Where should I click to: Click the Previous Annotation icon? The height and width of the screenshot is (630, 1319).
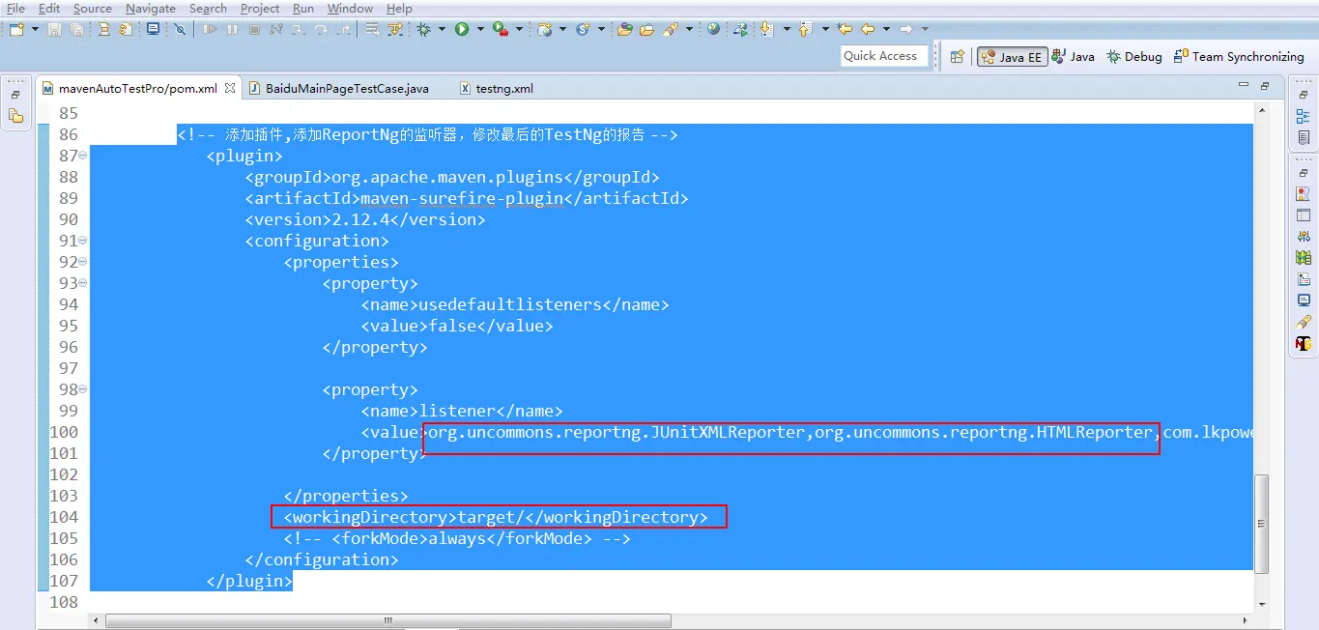[805, 29]
